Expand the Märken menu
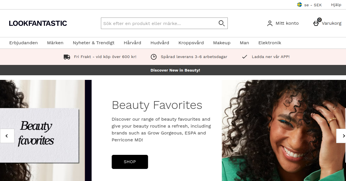Screen dimensions: 346x181 (55, 43)
